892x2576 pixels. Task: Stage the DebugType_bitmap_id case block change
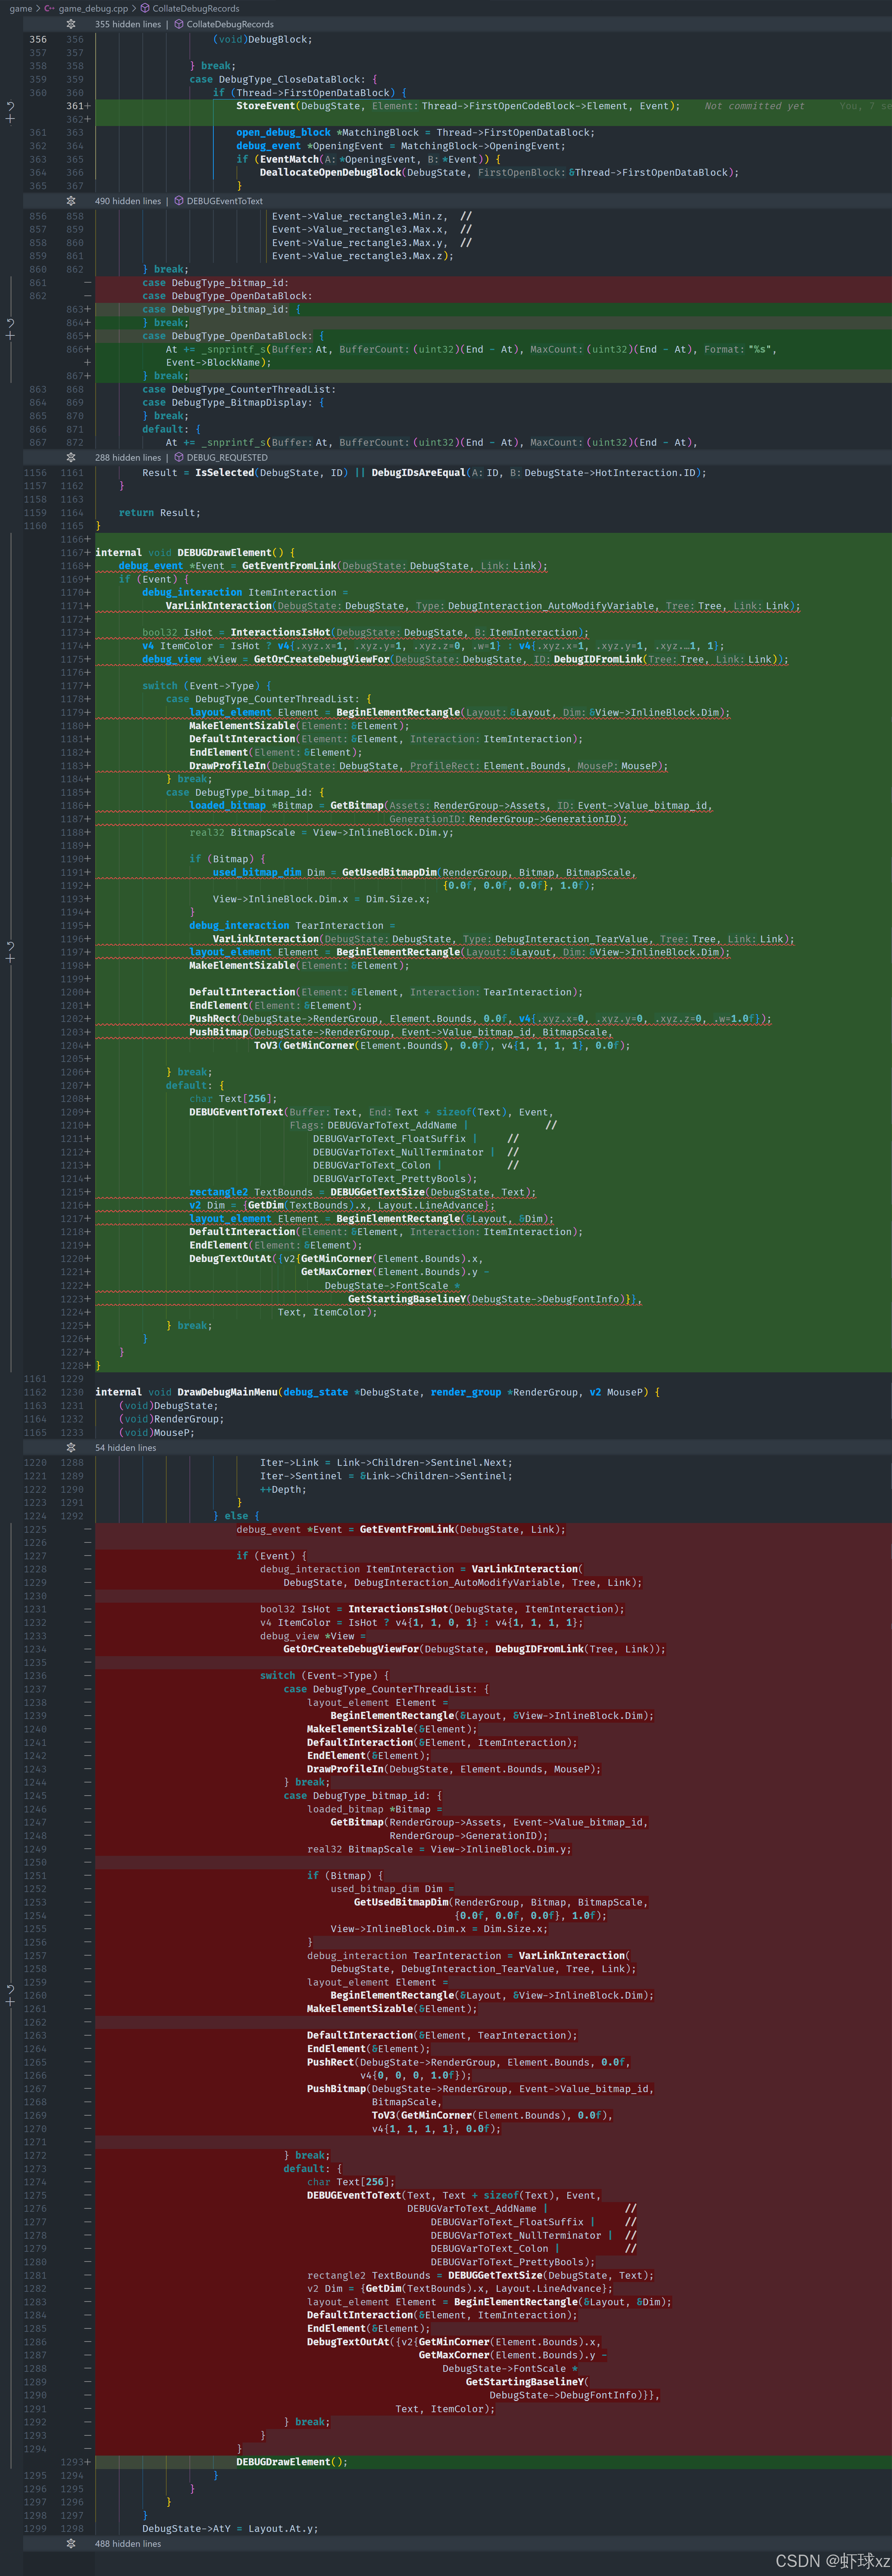click(x=10, y=337)
